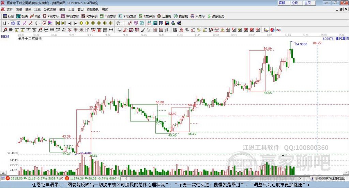Open the 公式选股 menu
This screenshot has height=188, width=349.
click(50, 9)
